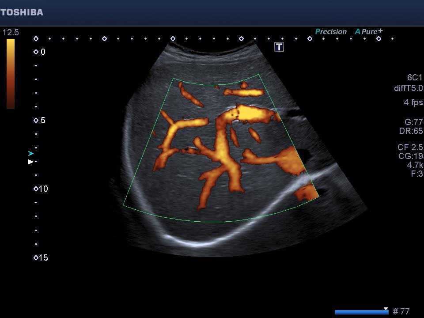Click the 4 fps frame rate
The height and width of the screenshot is (318, 424).
(413, 102)
